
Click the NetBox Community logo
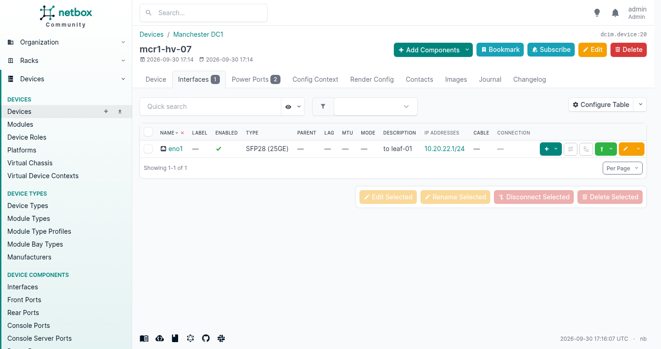coord(66,17)
